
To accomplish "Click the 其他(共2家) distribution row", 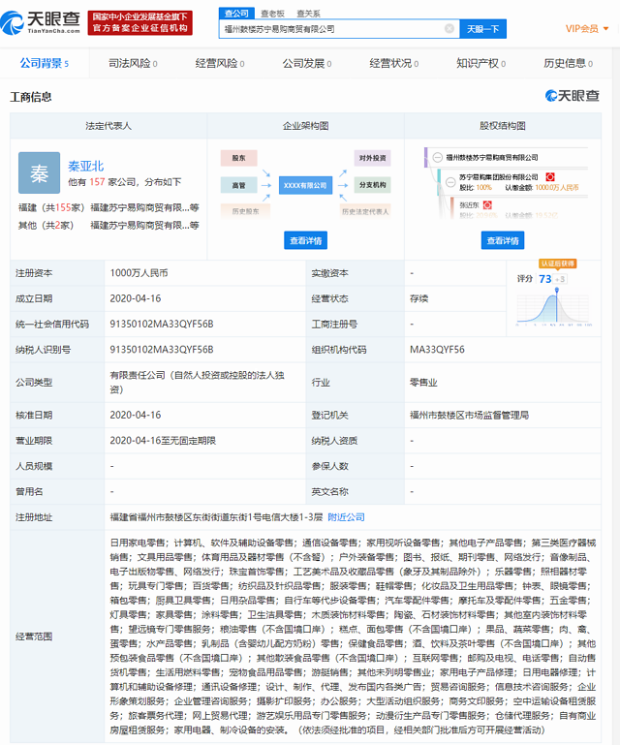I will point(108,225).
